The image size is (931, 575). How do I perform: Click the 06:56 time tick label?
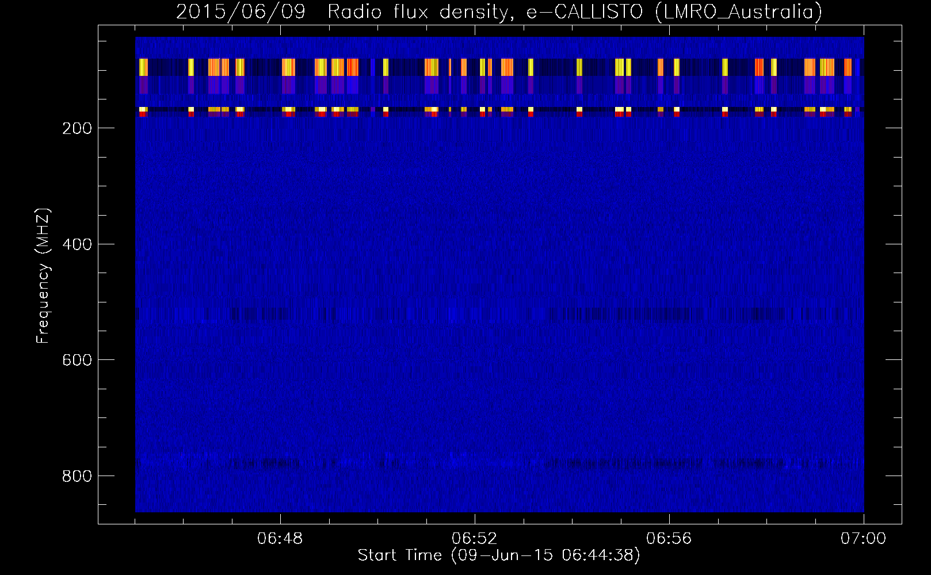[x=669, y=538]
